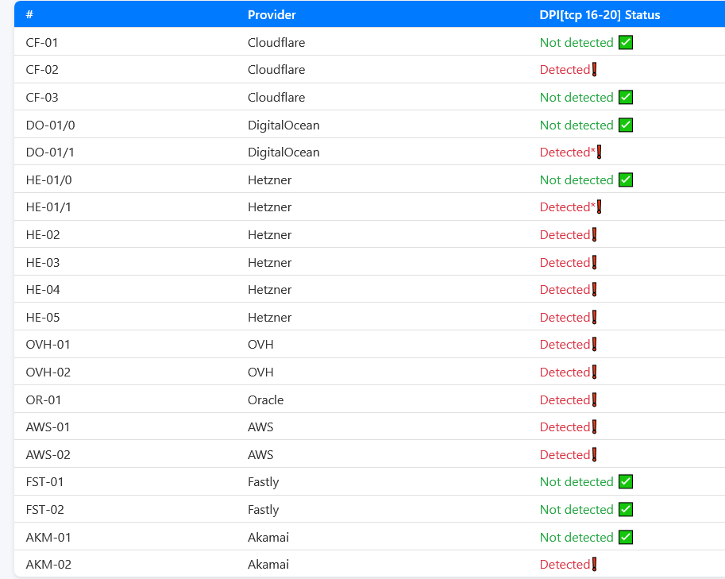Image resolution: width=725 pixels, height=579 pixels.
Task: Click the green checkmark in AKM-01 row
Action: 626,537
